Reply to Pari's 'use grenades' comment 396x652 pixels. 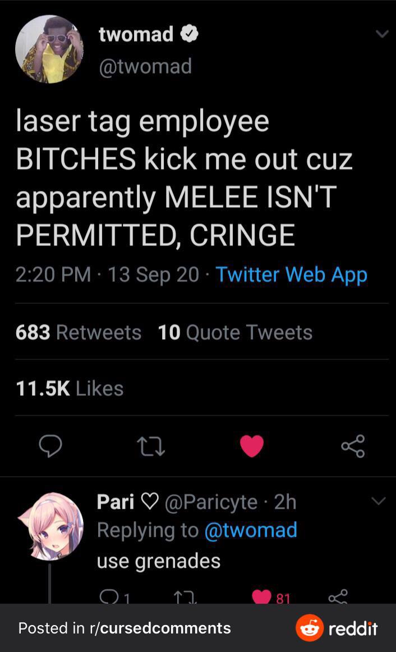click(107, 598)
